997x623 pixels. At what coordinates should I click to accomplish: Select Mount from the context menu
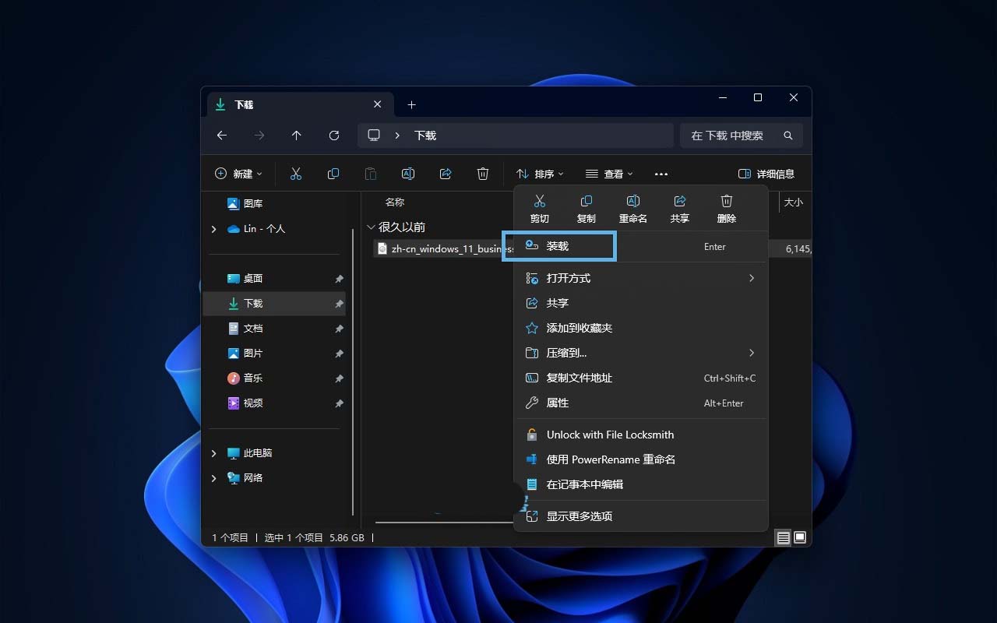pyautogui.click(x=558, y=246)
